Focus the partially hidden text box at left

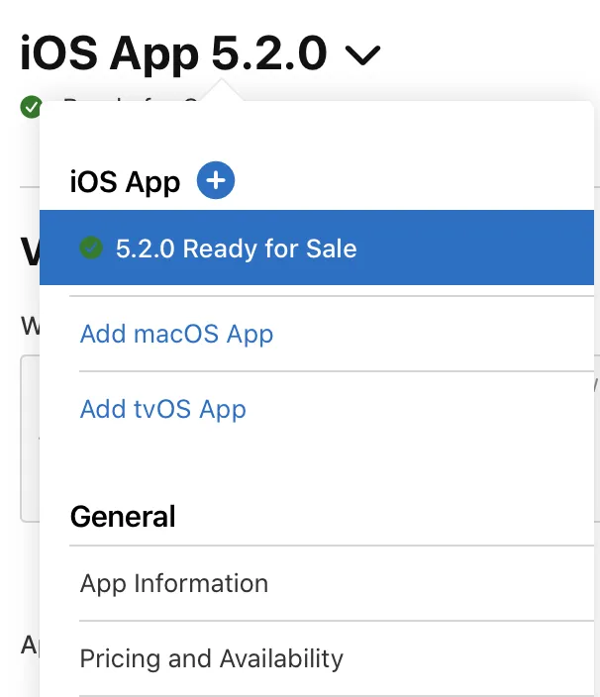point(29,436)
